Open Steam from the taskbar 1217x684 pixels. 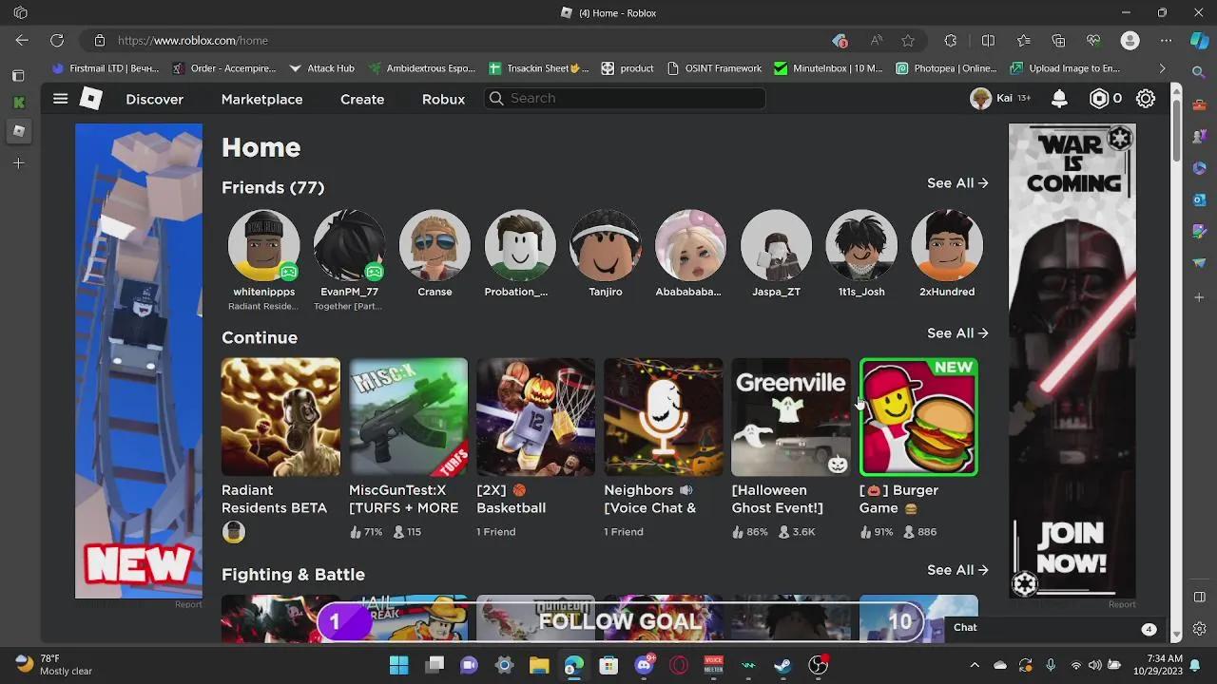click(x=782, y=665)
